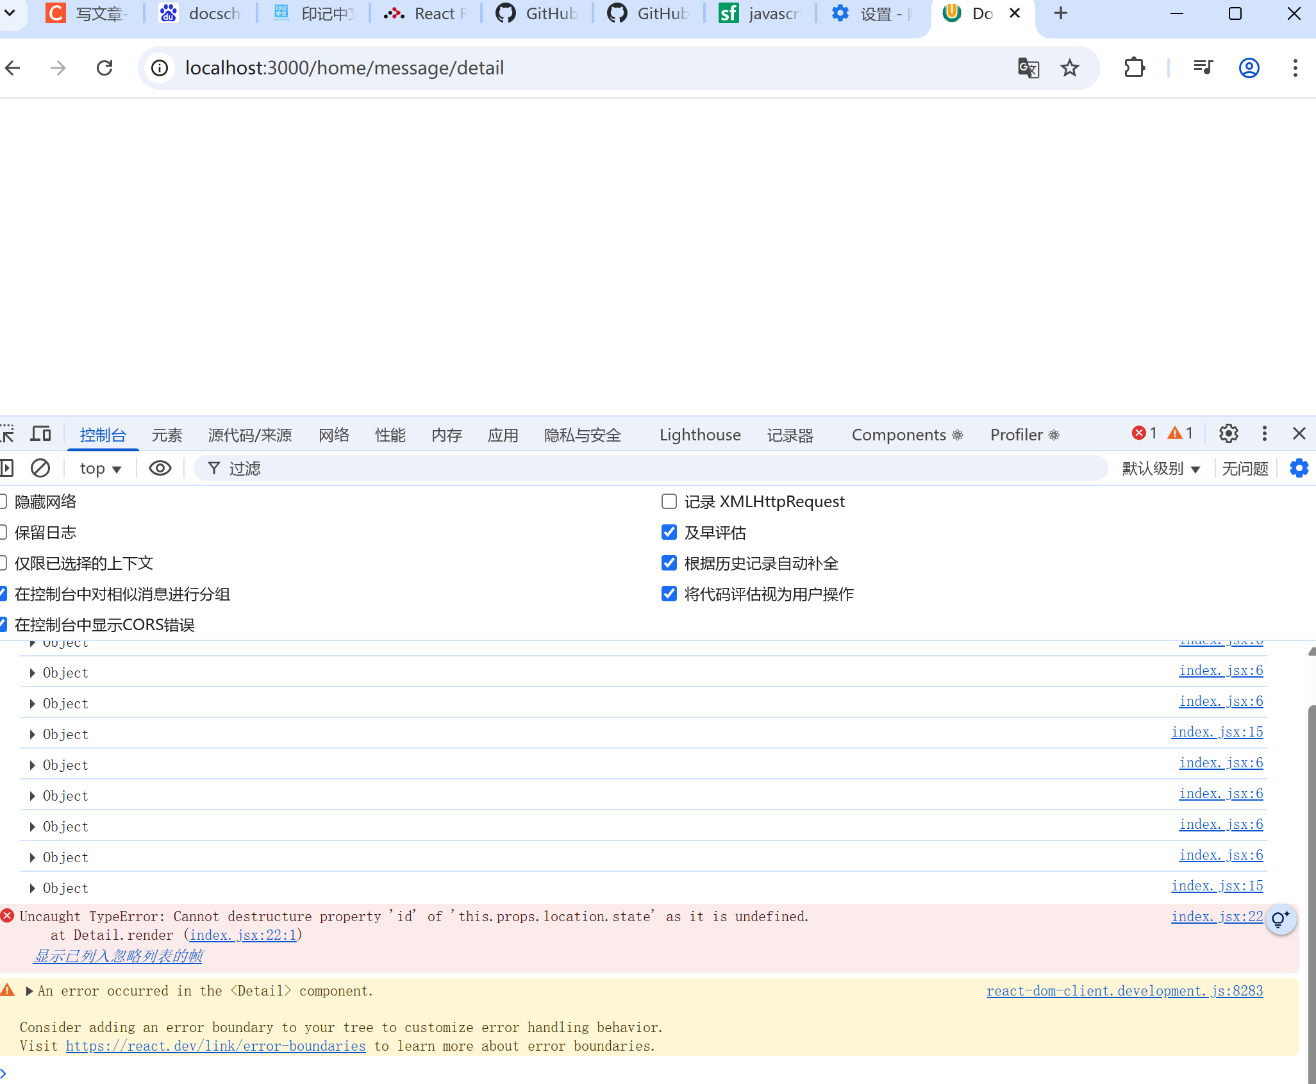Switch to the Lighthouse tab
Screen dimensions: 1316x1084
pos(700,435)
